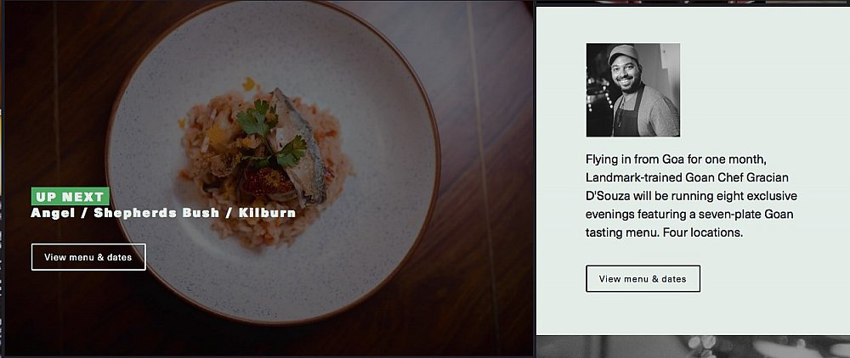
Task: Click the 'seven-plate Goan' text line
Action: (689, 214)
